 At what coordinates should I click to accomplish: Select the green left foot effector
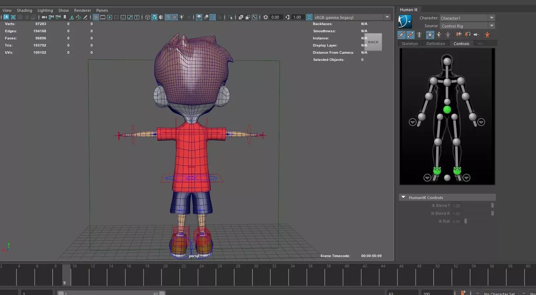pos(457,171)
